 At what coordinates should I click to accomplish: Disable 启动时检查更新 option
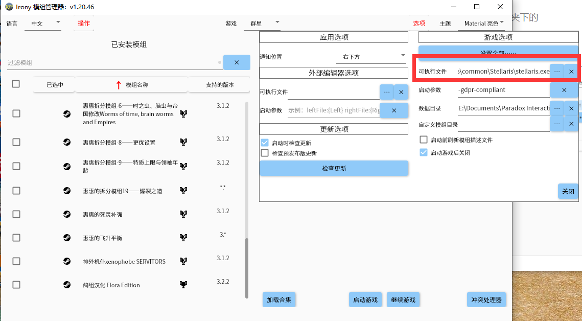[x=264, y=143]
